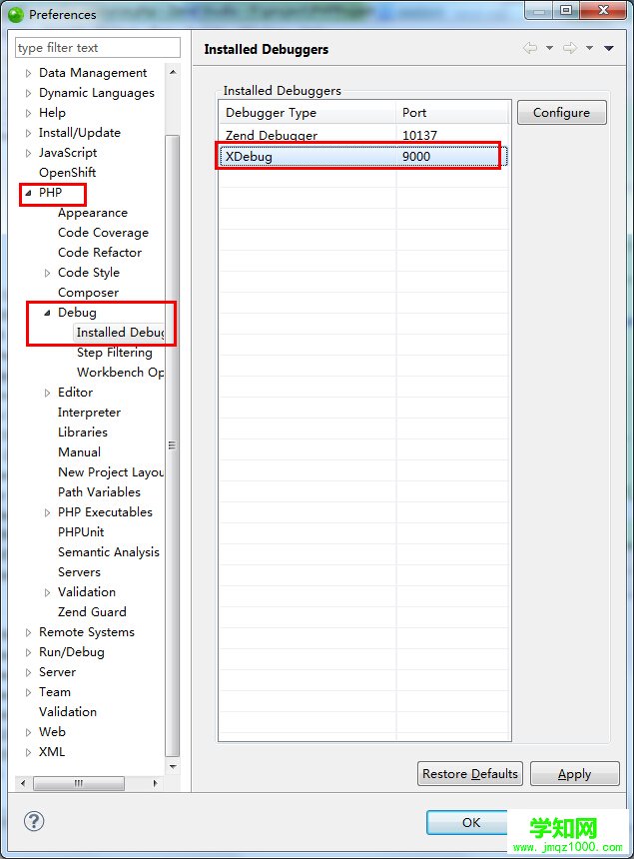Image resolution: width=634 pixels, height=859 pixels.
Task: Expand the Team tree node
Action: click(x=29, y=692)
